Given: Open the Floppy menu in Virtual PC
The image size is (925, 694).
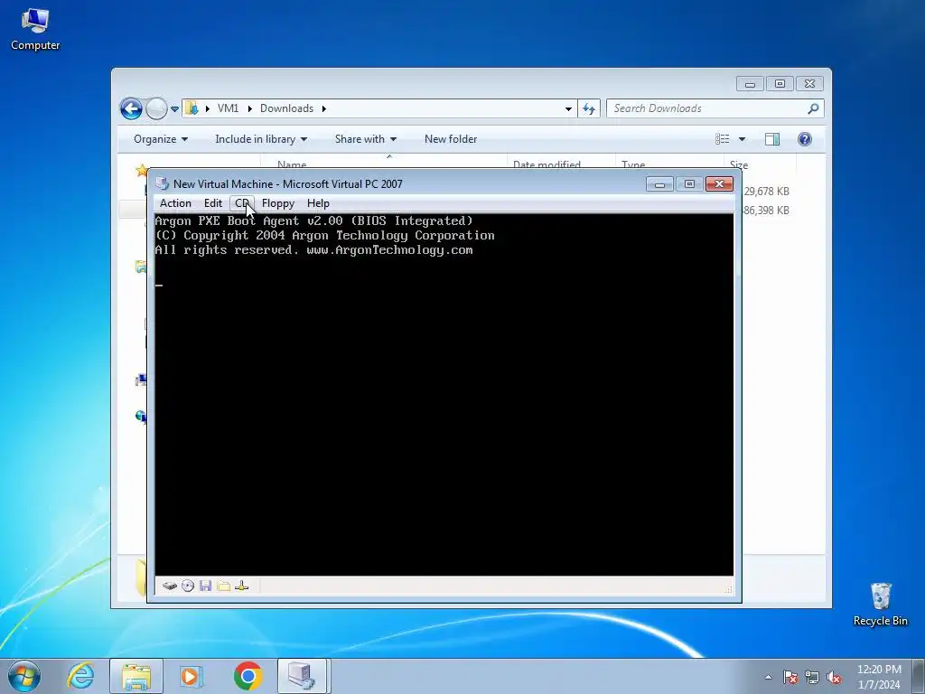Looking at the screenshot, I should tap(278, 203).
